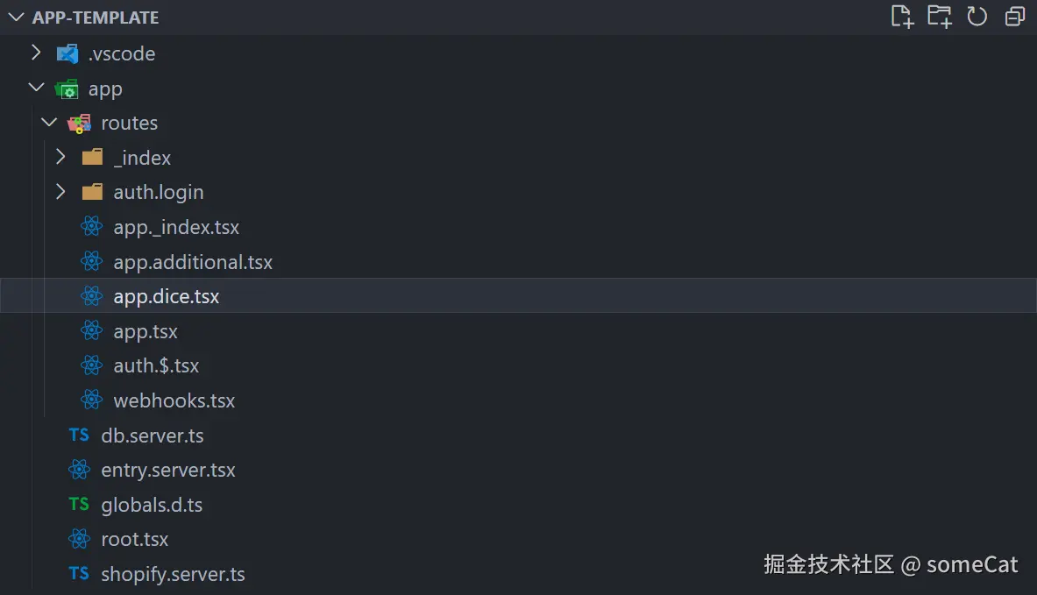Screen dimensions: 1037x595
Task: Click the New File icon
Action: point(902,17)
